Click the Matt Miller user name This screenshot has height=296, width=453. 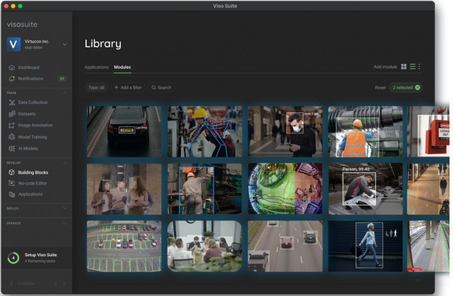click(x=33, y=48)
